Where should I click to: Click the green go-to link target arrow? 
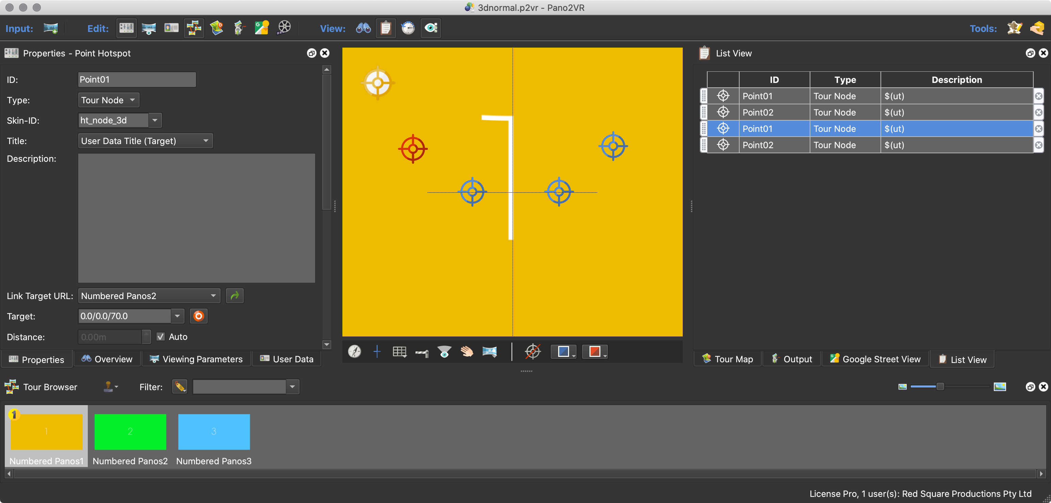(235, 296)
